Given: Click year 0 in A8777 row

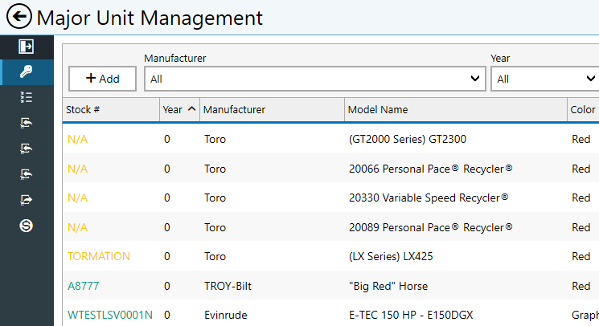Looking at the screenshot, I should point(167,286).
